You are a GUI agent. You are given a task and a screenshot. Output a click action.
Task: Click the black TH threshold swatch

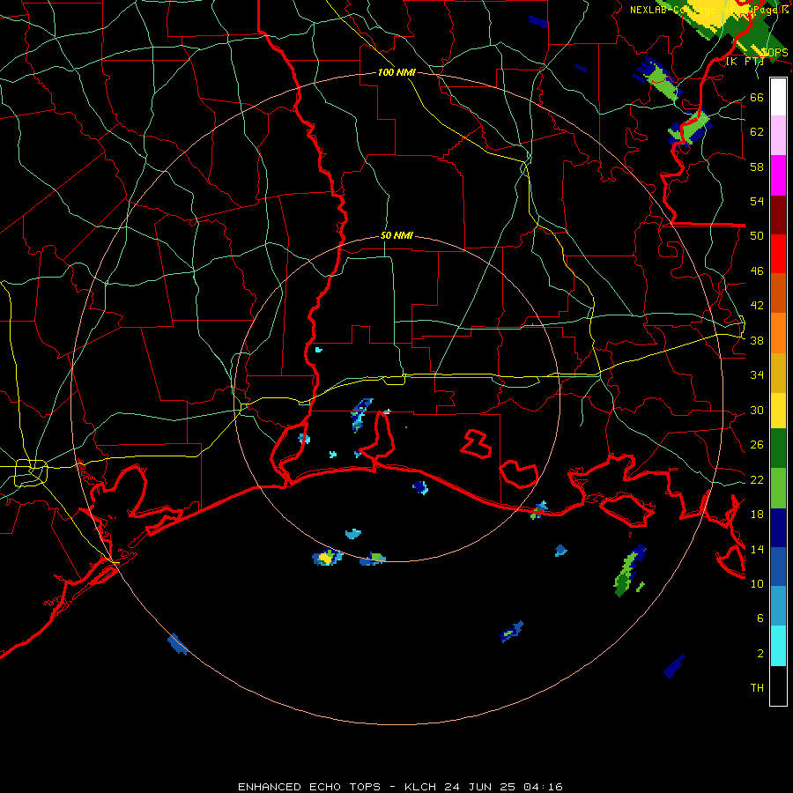[778, 686]
